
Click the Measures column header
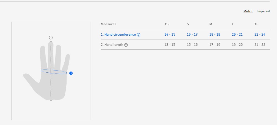point(109,24)
